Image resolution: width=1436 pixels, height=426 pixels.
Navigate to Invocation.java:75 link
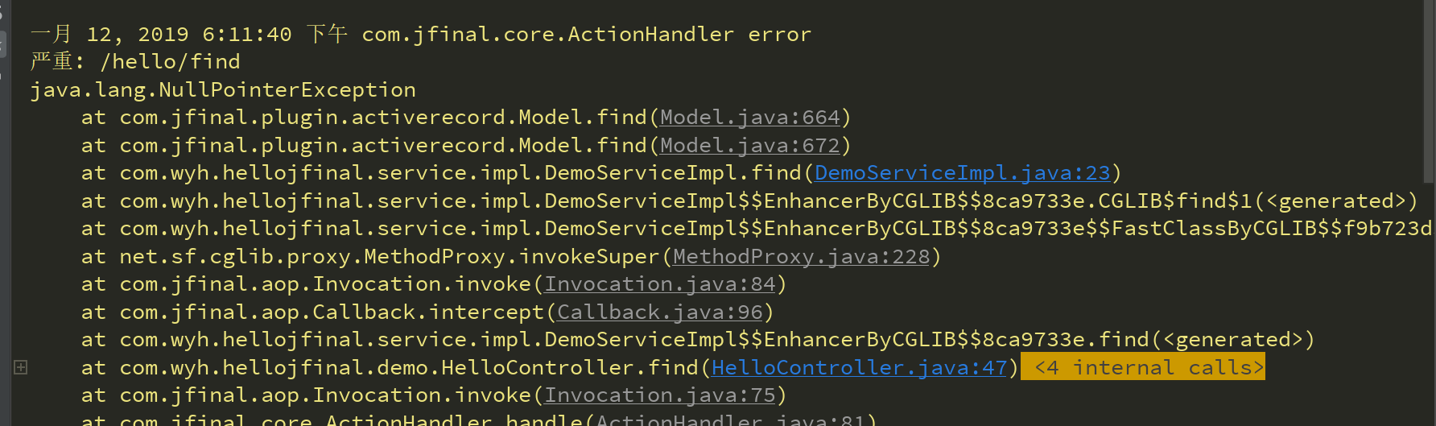coord(660,395)
